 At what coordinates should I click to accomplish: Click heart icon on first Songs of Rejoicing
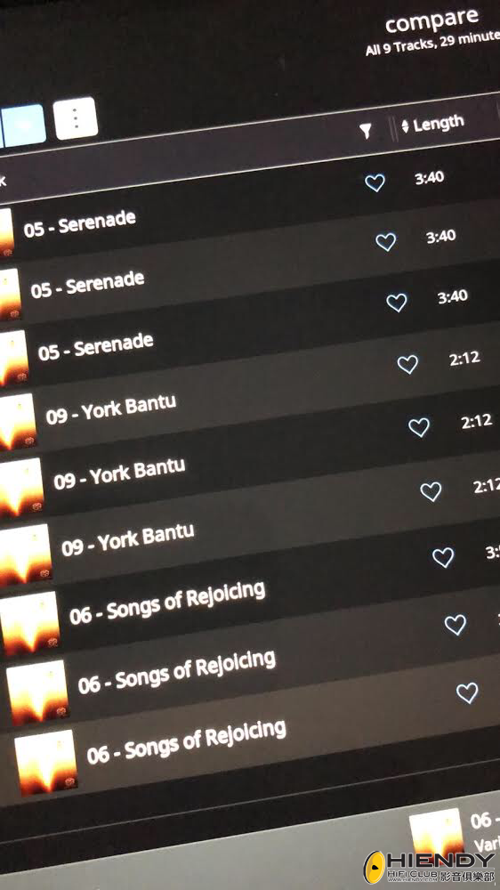point(443,557)
